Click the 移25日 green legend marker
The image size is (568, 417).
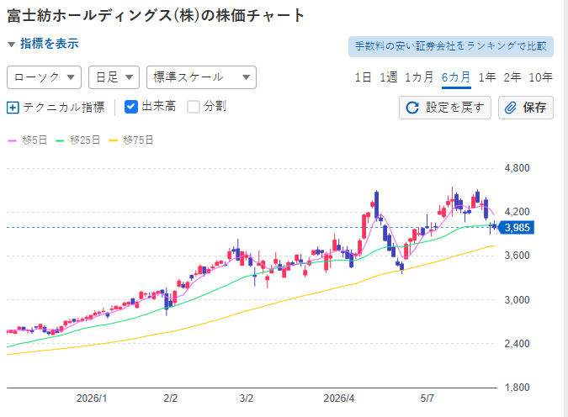[60, 140]
